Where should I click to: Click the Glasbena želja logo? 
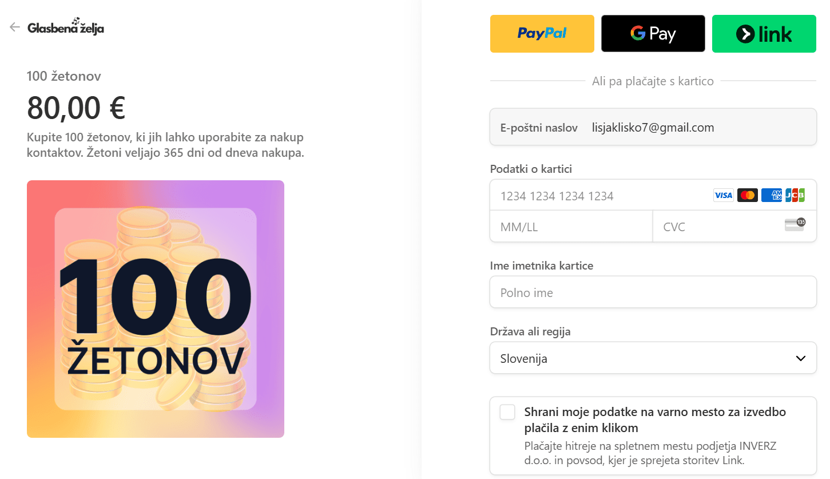click(x=66, y=27)
